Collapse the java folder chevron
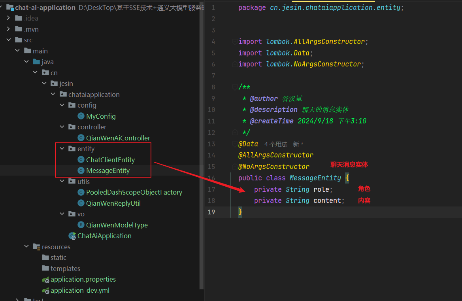Image resolution: width=462 pixels, height=301 pixels. coord(26,62)
